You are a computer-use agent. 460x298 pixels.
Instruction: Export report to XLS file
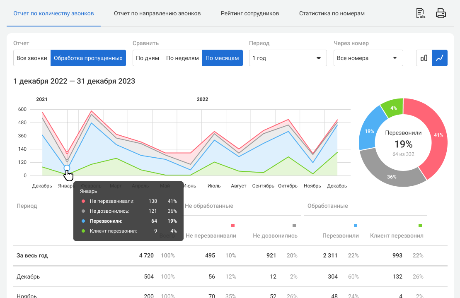click(421, 14)
